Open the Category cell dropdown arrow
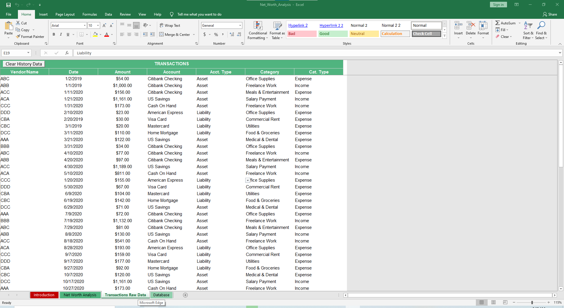 pos(248,180)
